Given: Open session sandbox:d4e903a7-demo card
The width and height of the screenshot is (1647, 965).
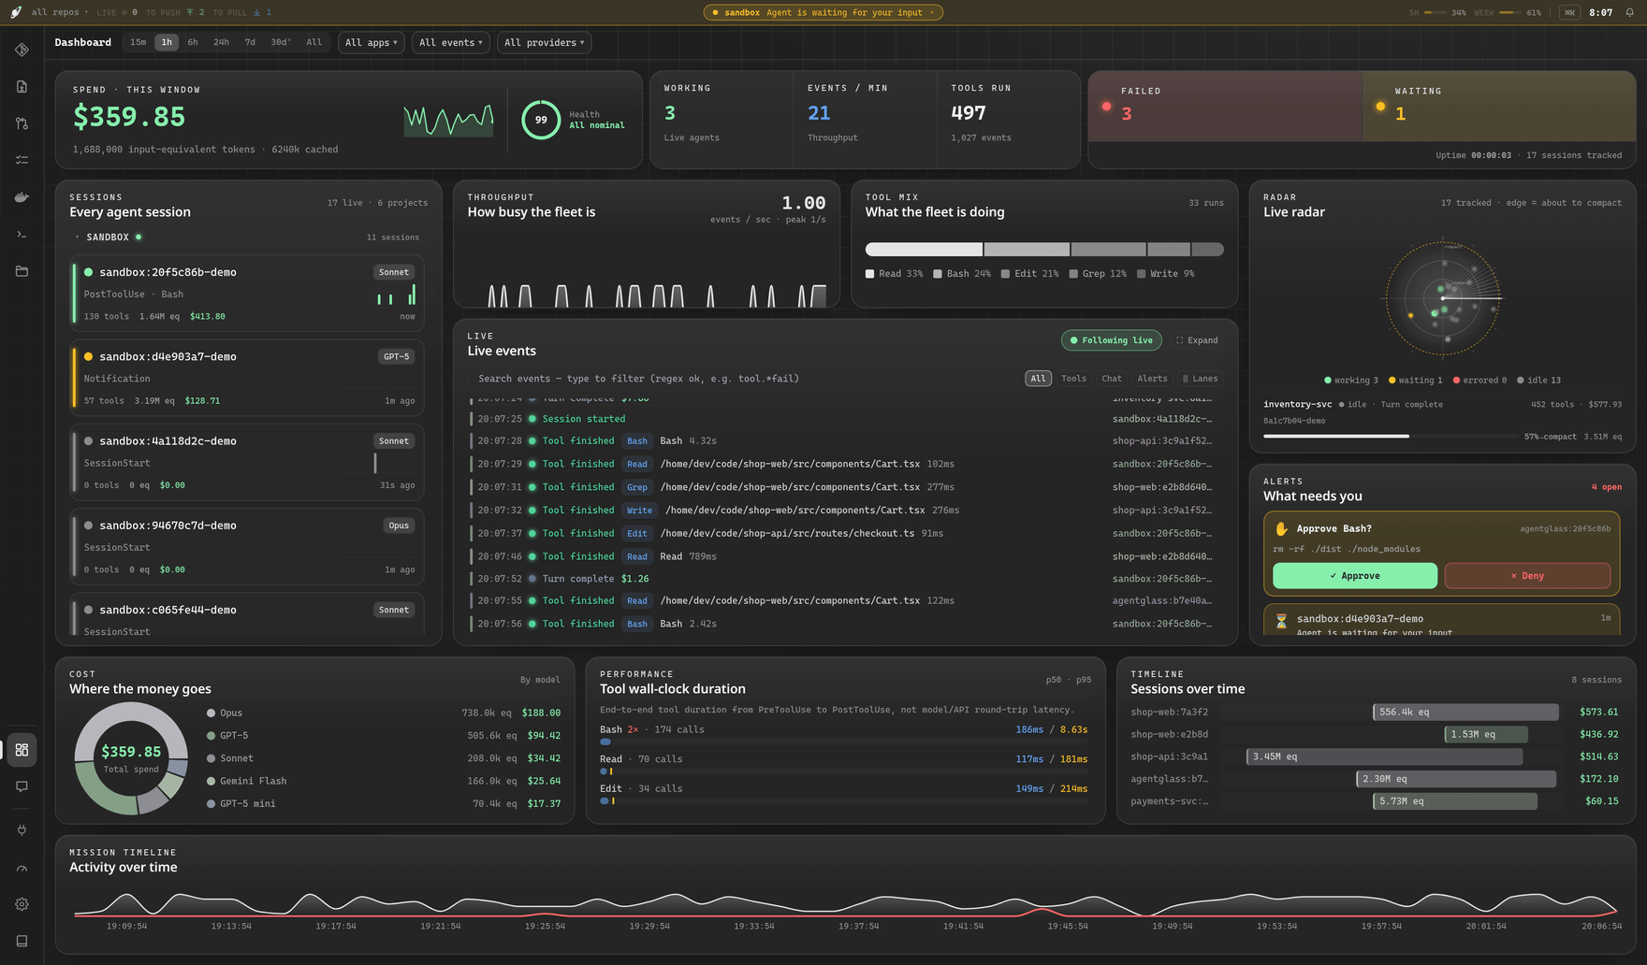Looking at the screenshot, I should (247, 378).
